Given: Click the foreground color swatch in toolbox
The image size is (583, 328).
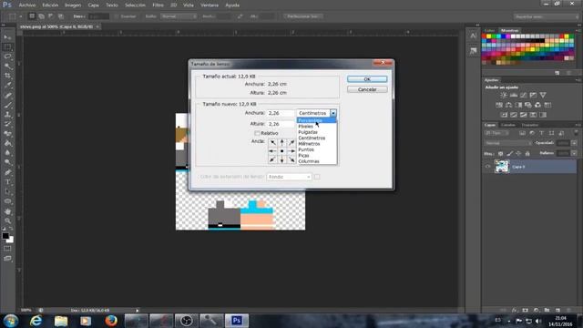Looking at the screenshot, I should tap(5, 236).
